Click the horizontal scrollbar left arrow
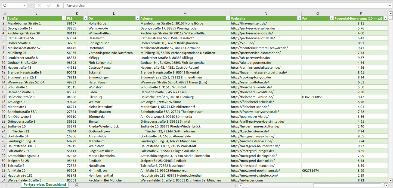 pos(241,185)
